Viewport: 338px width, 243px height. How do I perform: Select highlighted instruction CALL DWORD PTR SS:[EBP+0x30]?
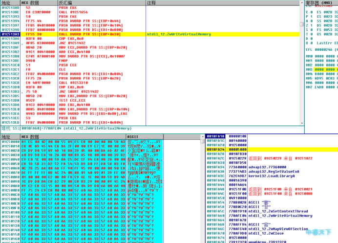[90, 34]
